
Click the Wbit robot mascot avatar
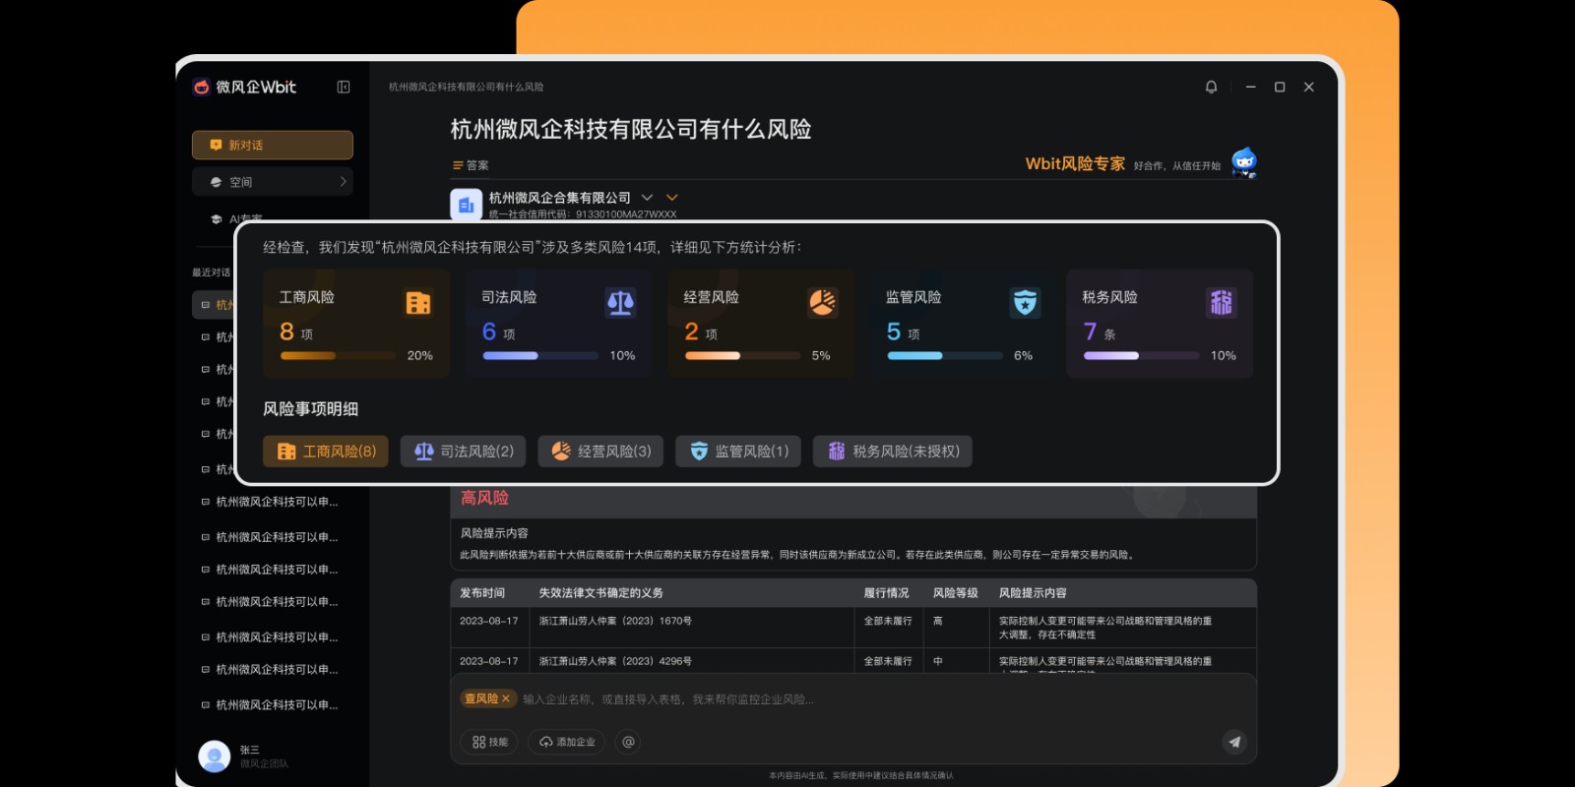(x=1244, y=162)
